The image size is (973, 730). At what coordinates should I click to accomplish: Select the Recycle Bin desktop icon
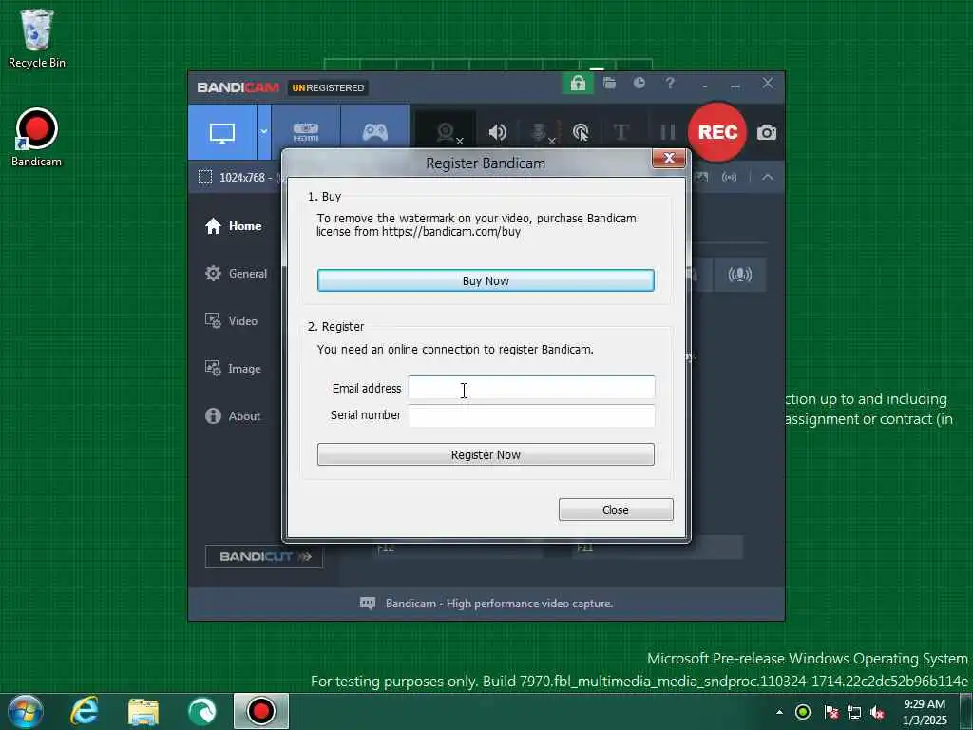pyautogui.click(x=37, y=38)
